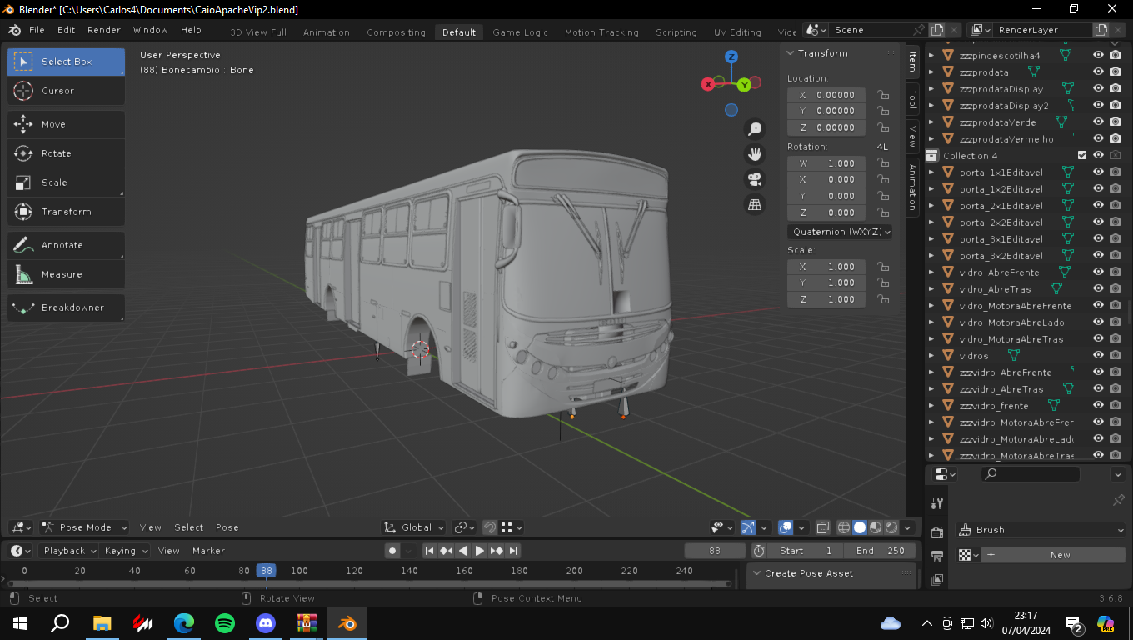Switch viewport shading to rendered mode

tap(891, 527)
